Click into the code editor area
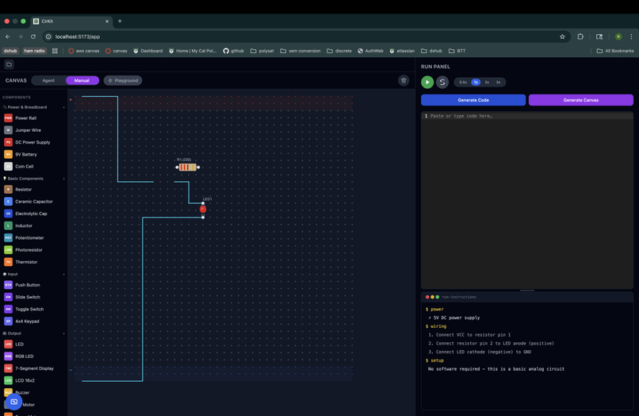 pos(527,200)
